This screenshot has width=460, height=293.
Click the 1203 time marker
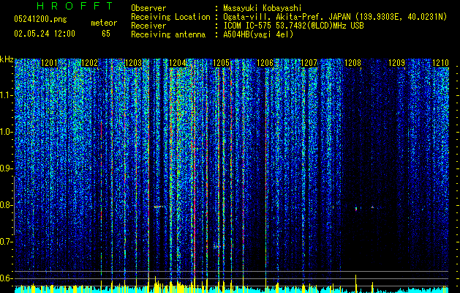click(x=133, y=63)
